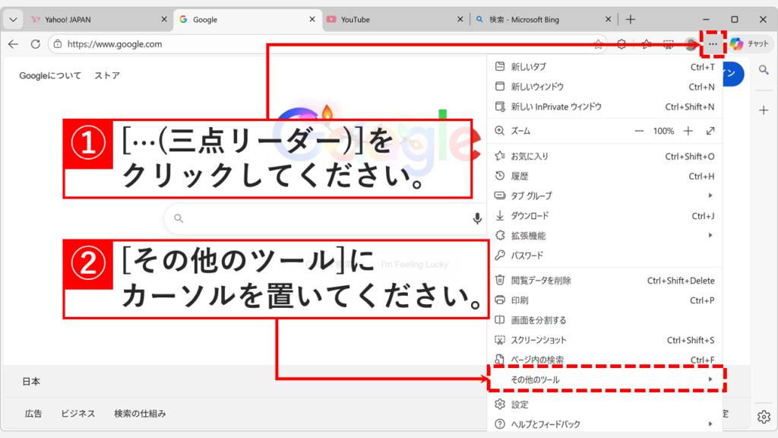Click the dotted Collections icon on the toolbar

[669, 44]
